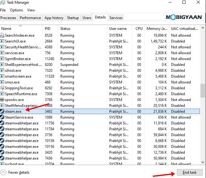Switch to the Services tab
Image resolution: width=206 pixels, height=178 pixels.
click(116, 18)
